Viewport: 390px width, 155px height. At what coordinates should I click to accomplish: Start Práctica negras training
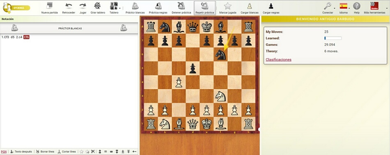point(158,8)
